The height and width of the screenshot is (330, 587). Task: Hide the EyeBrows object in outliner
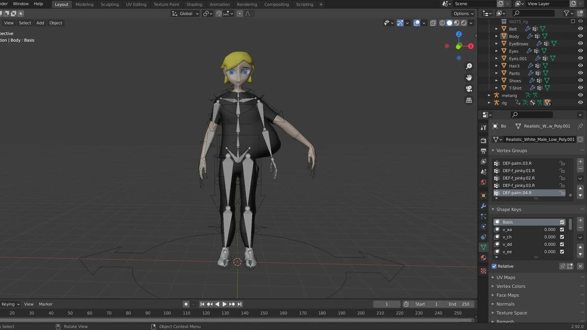pos(580,44)
